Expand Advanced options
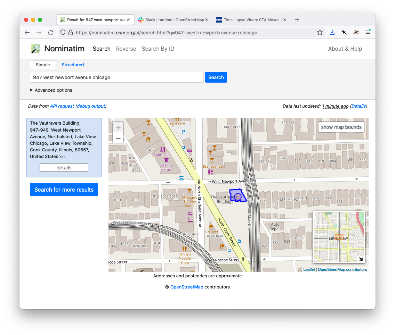Image resolution: width=395 pixels, height=335 pixels. coord(51,90)
